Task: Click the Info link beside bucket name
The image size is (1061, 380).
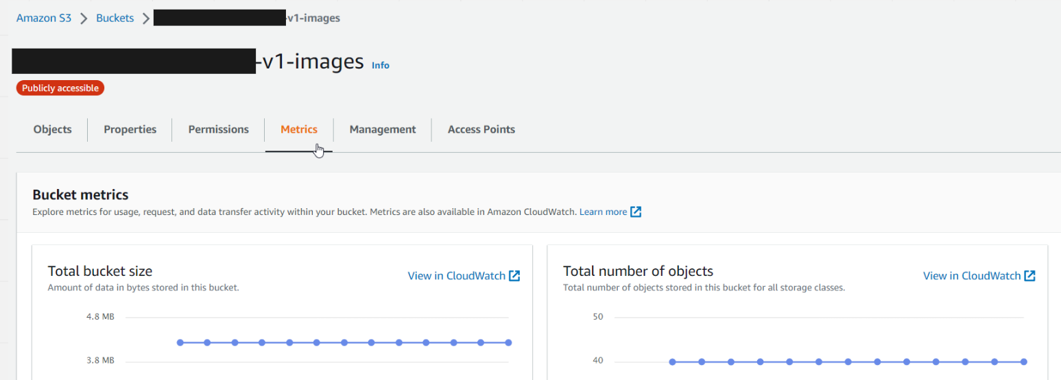Action: pos(381,65)
